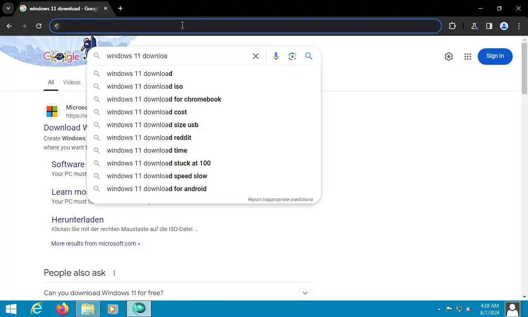Open Google quick settings gear
The width and height of the screenshot is (528, 317).
point(449,57)
